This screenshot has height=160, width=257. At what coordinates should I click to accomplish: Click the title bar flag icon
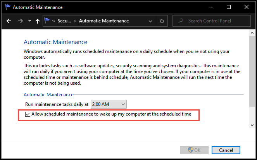(7, 7)
